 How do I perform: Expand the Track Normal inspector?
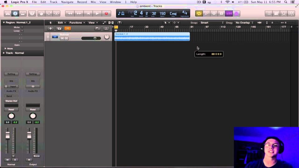coord(4,53)
